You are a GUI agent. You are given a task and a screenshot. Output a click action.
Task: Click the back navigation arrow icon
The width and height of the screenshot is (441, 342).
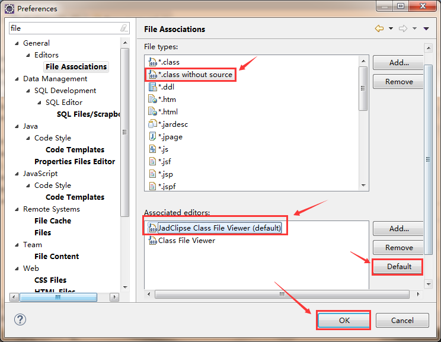pos(379,28)
